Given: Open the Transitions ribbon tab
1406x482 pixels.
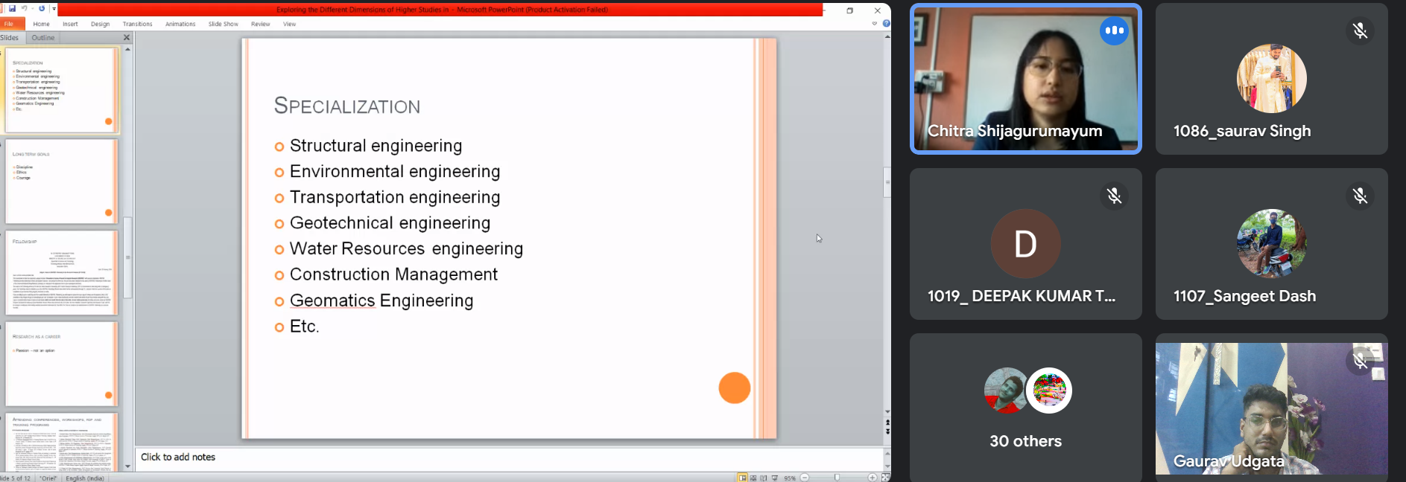Looking at the screenshot, I should 137,24.
